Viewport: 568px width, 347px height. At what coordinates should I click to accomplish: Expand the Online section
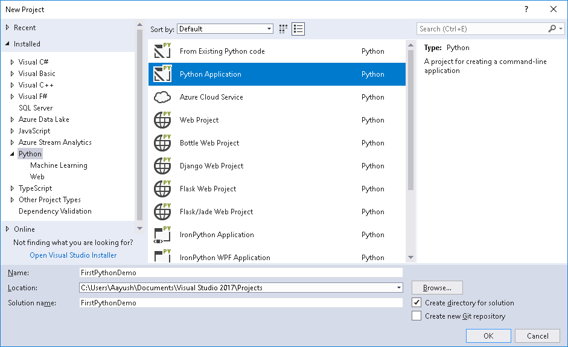point(7,229)
